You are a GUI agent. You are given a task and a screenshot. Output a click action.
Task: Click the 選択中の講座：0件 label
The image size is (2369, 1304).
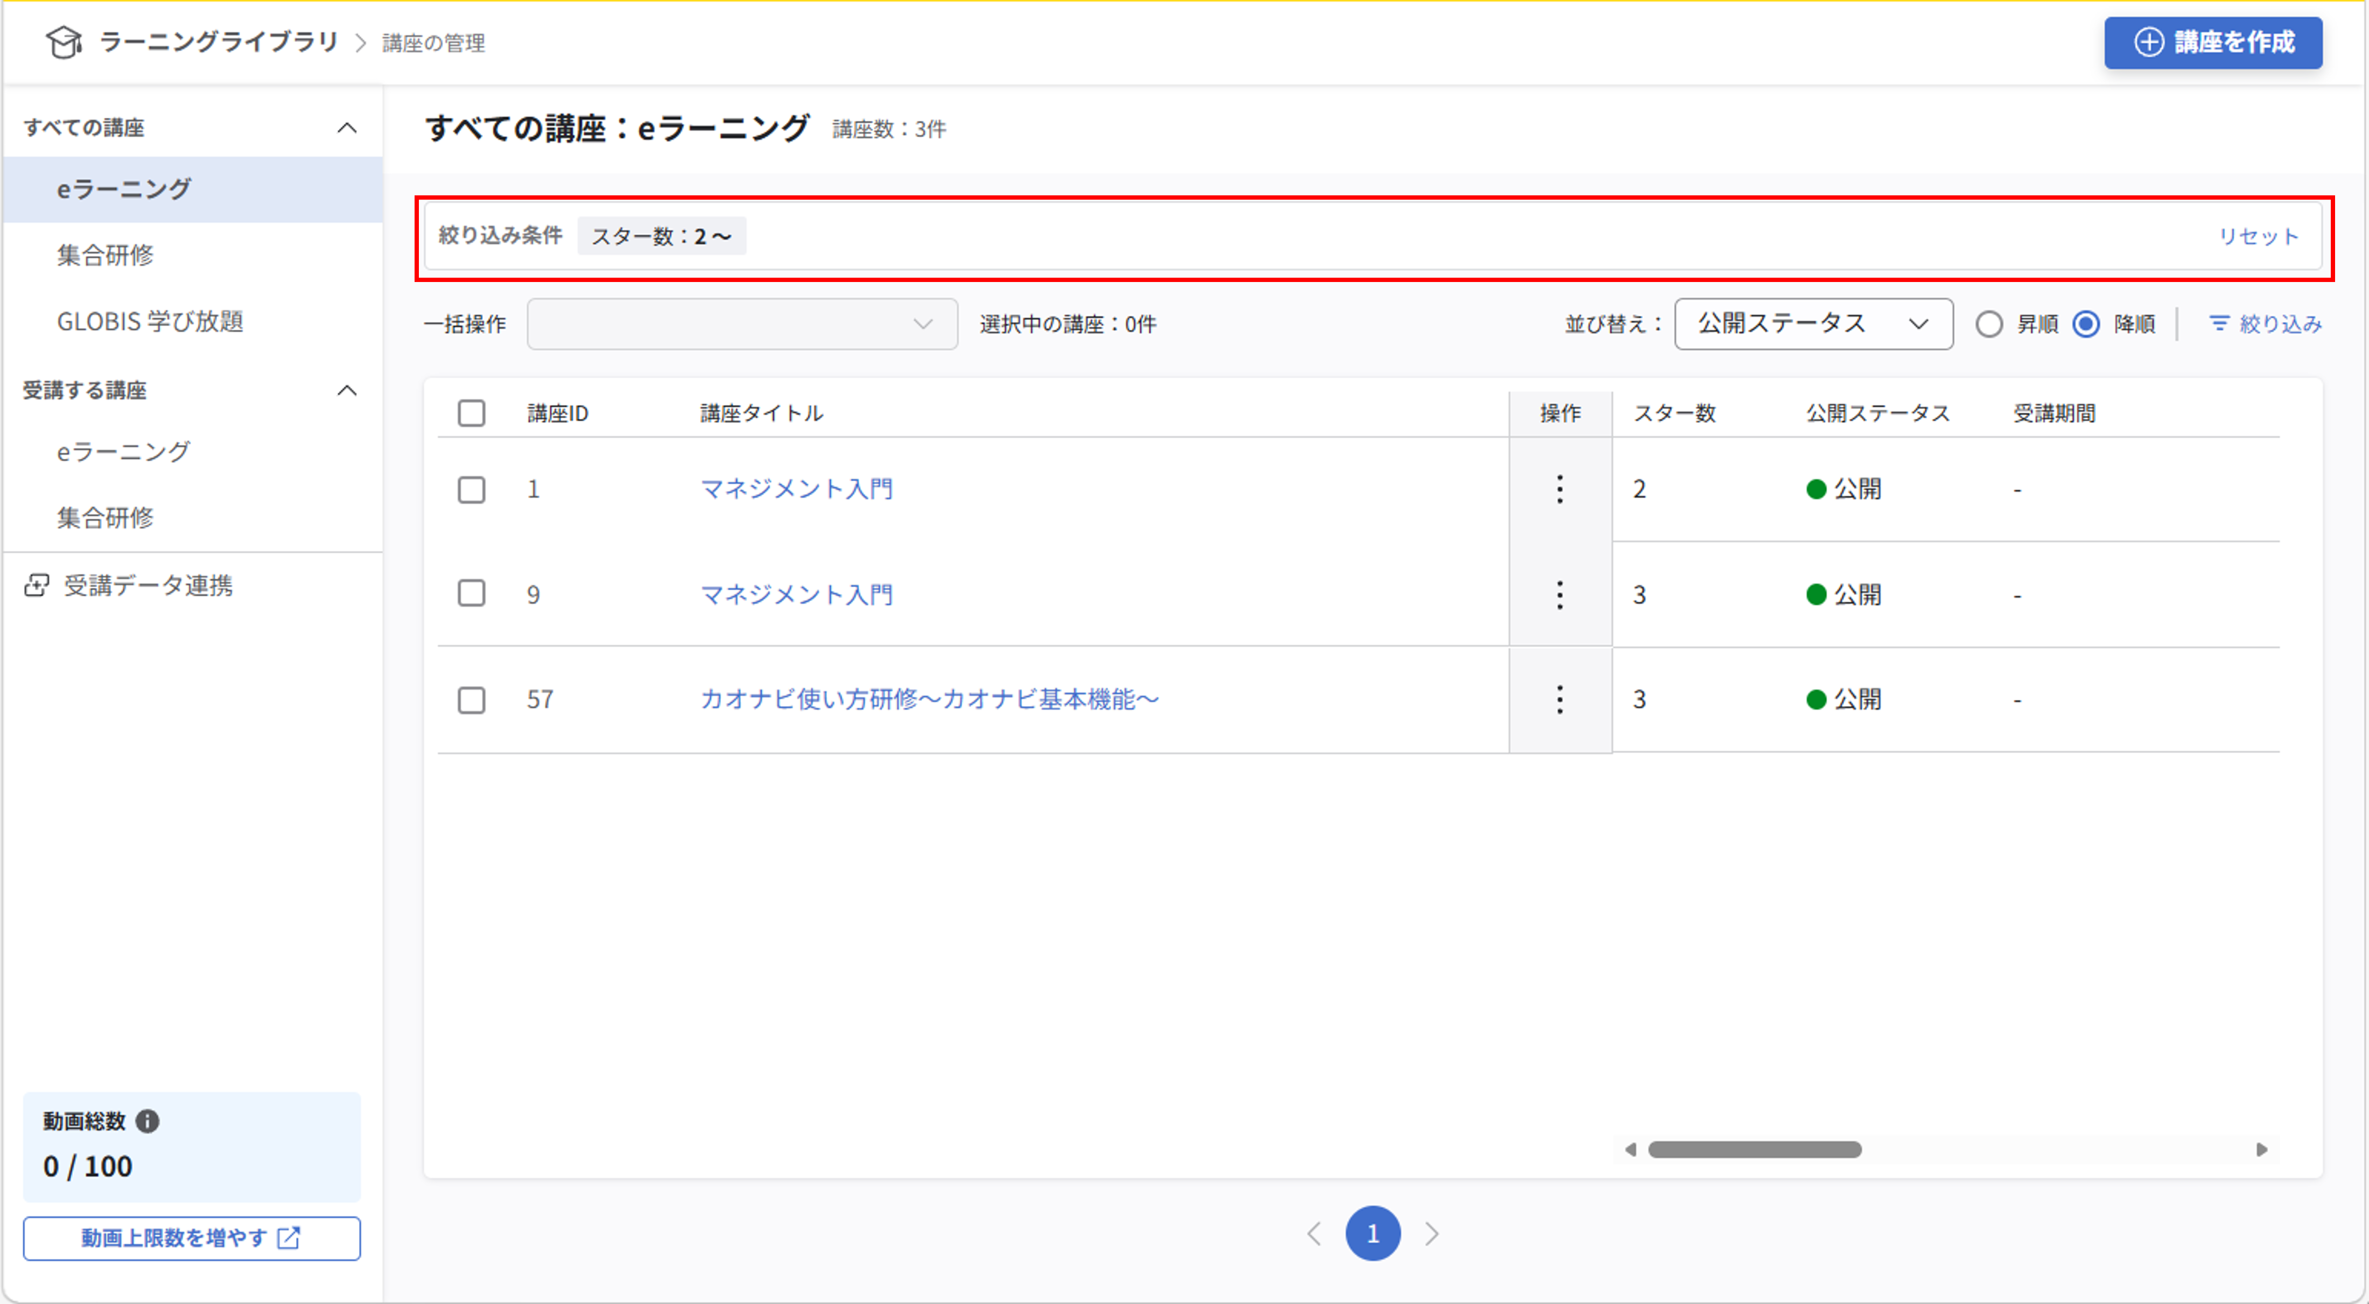[1068, 325]
